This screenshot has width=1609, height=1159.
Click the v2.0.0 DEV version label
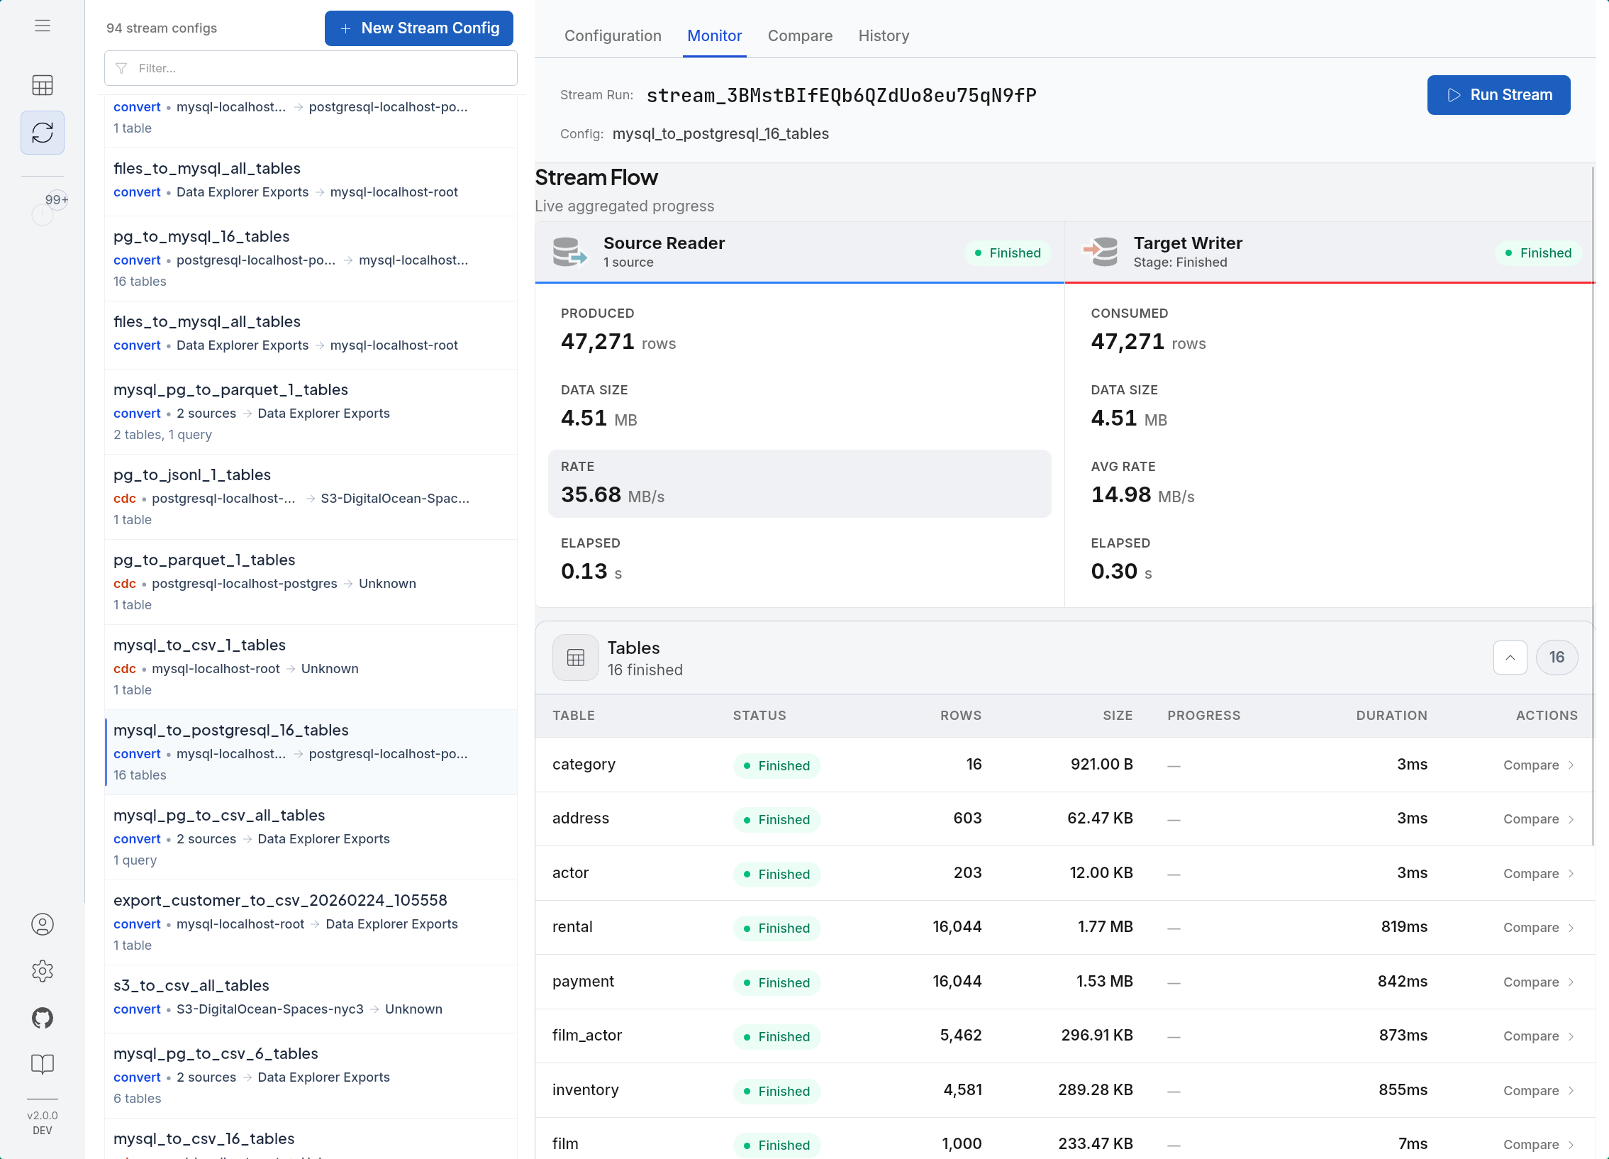click(x=43, y=1123)
